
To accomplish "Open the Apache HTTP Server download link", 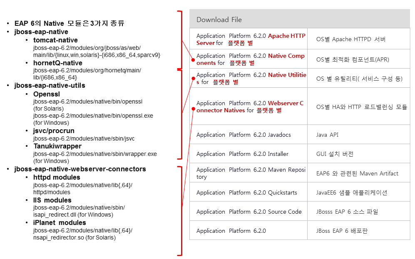I will [x=251, y=39].
